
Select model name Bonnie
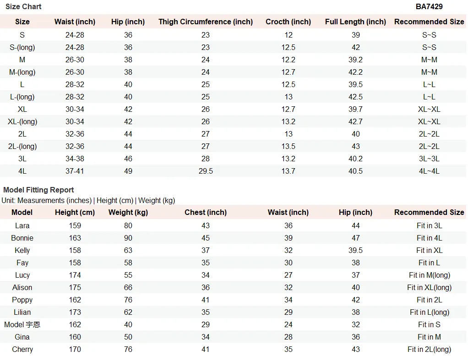tap(22, 238)
